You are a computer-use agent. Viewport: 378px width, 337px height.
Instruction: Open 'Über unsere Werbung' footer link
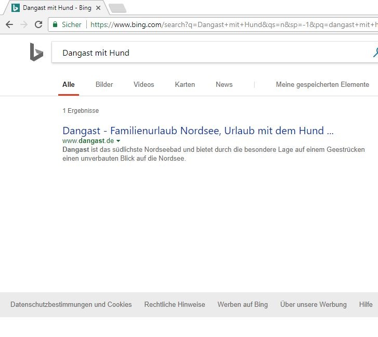click(314, 304)
